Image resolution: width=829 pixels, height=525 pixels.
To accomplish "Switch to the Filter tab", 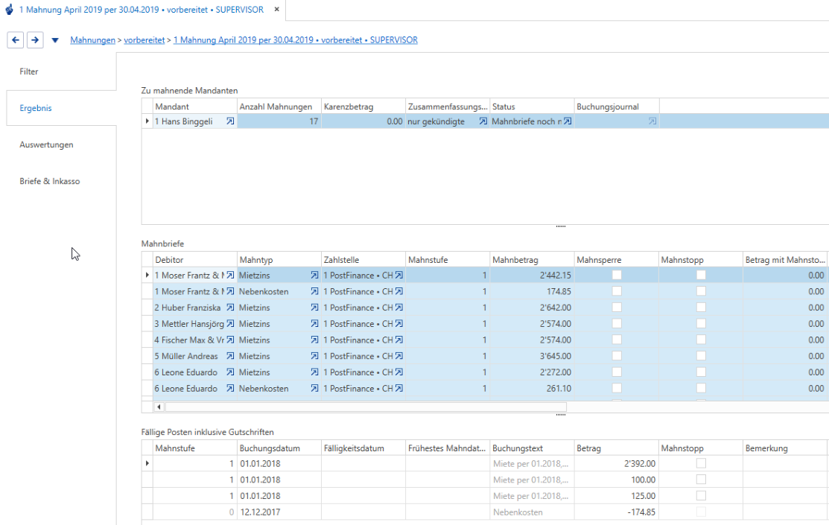I will 29,71.
